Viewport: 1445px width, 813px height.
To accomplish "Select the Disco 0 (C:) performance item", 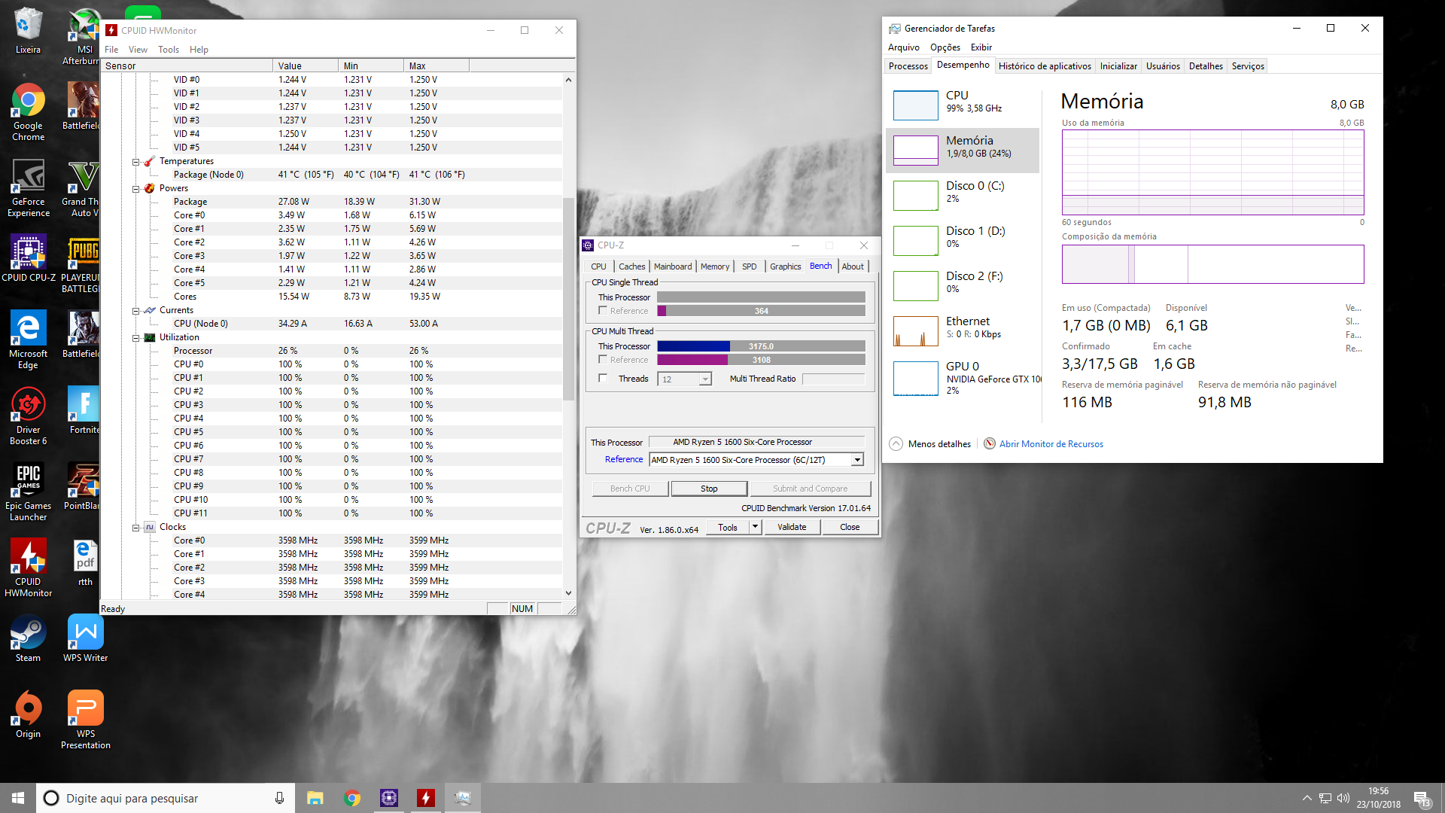I will point(963,195).
